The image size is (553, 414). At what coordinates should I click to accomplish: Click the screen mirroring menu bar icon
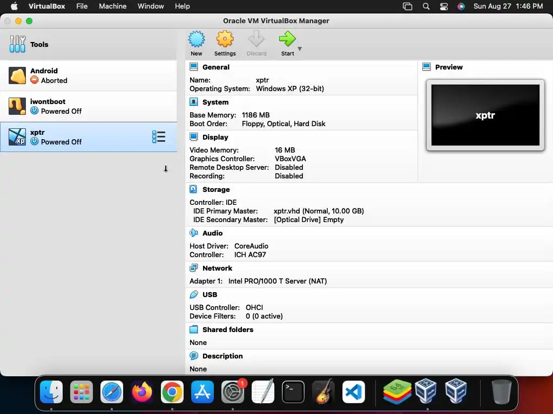[407, 6]
